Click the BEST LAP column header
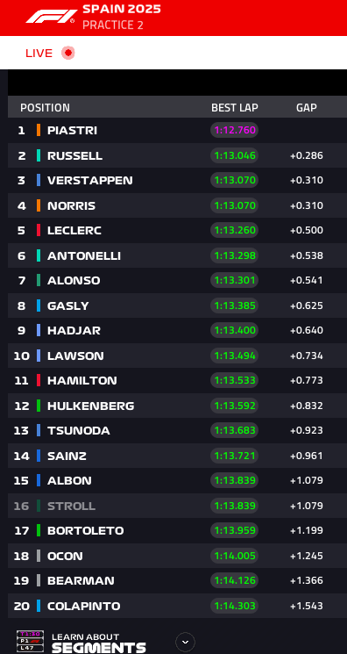The height and width of the screenshot is (654, 347). pyautogui.click(x=235, y=108)
